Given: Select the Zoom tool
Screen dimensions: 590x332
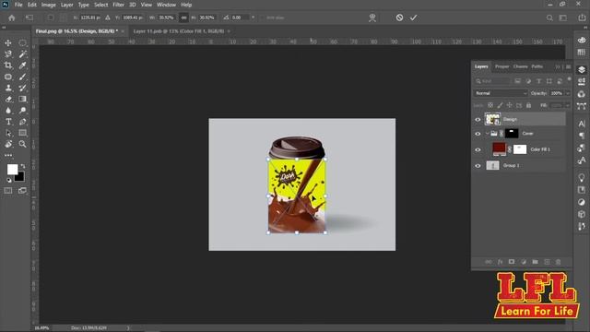Looking at the screenshot, I should tap(22, 144).
